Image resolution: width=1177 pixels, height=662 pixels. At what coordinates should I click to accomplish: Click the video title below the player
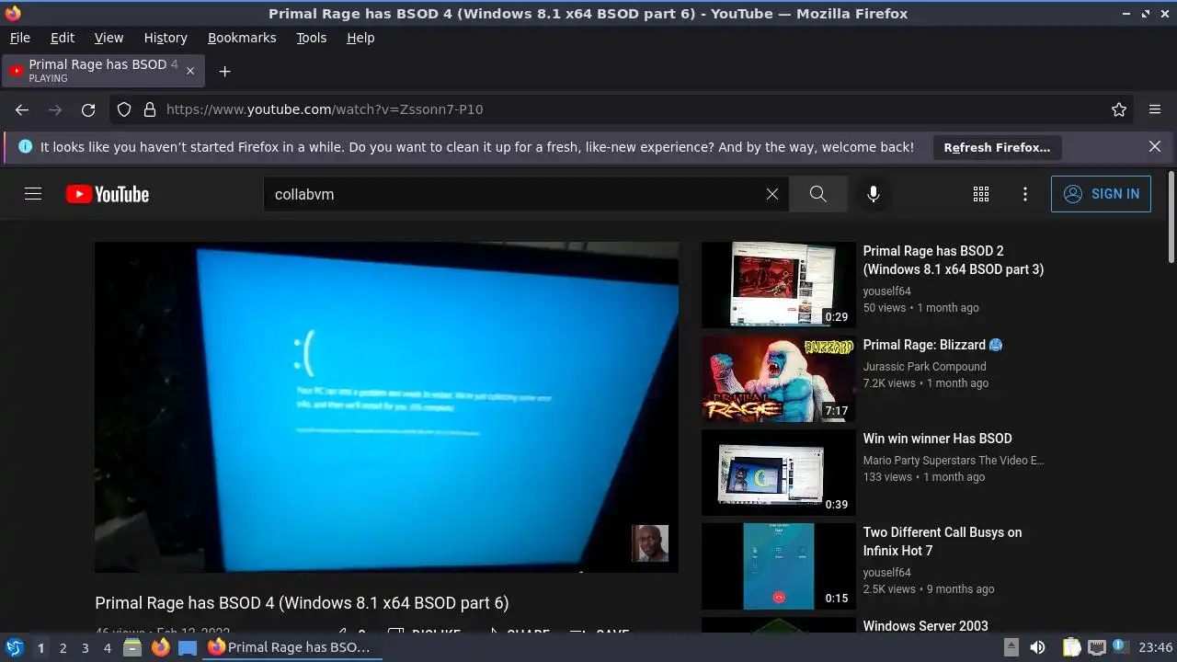(302, 603)
